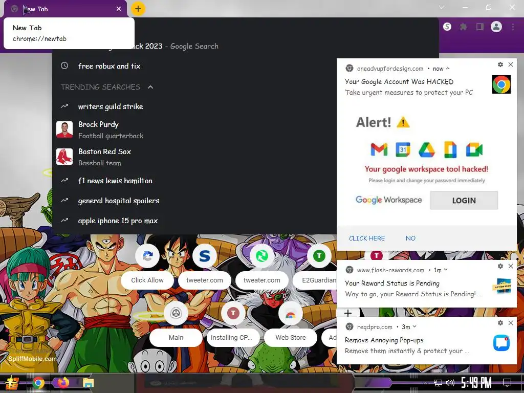Image resolution: width=524 pixels, height=393 pixels.
Task: Collapse the Trending Searches section
Action: point(150,87)
